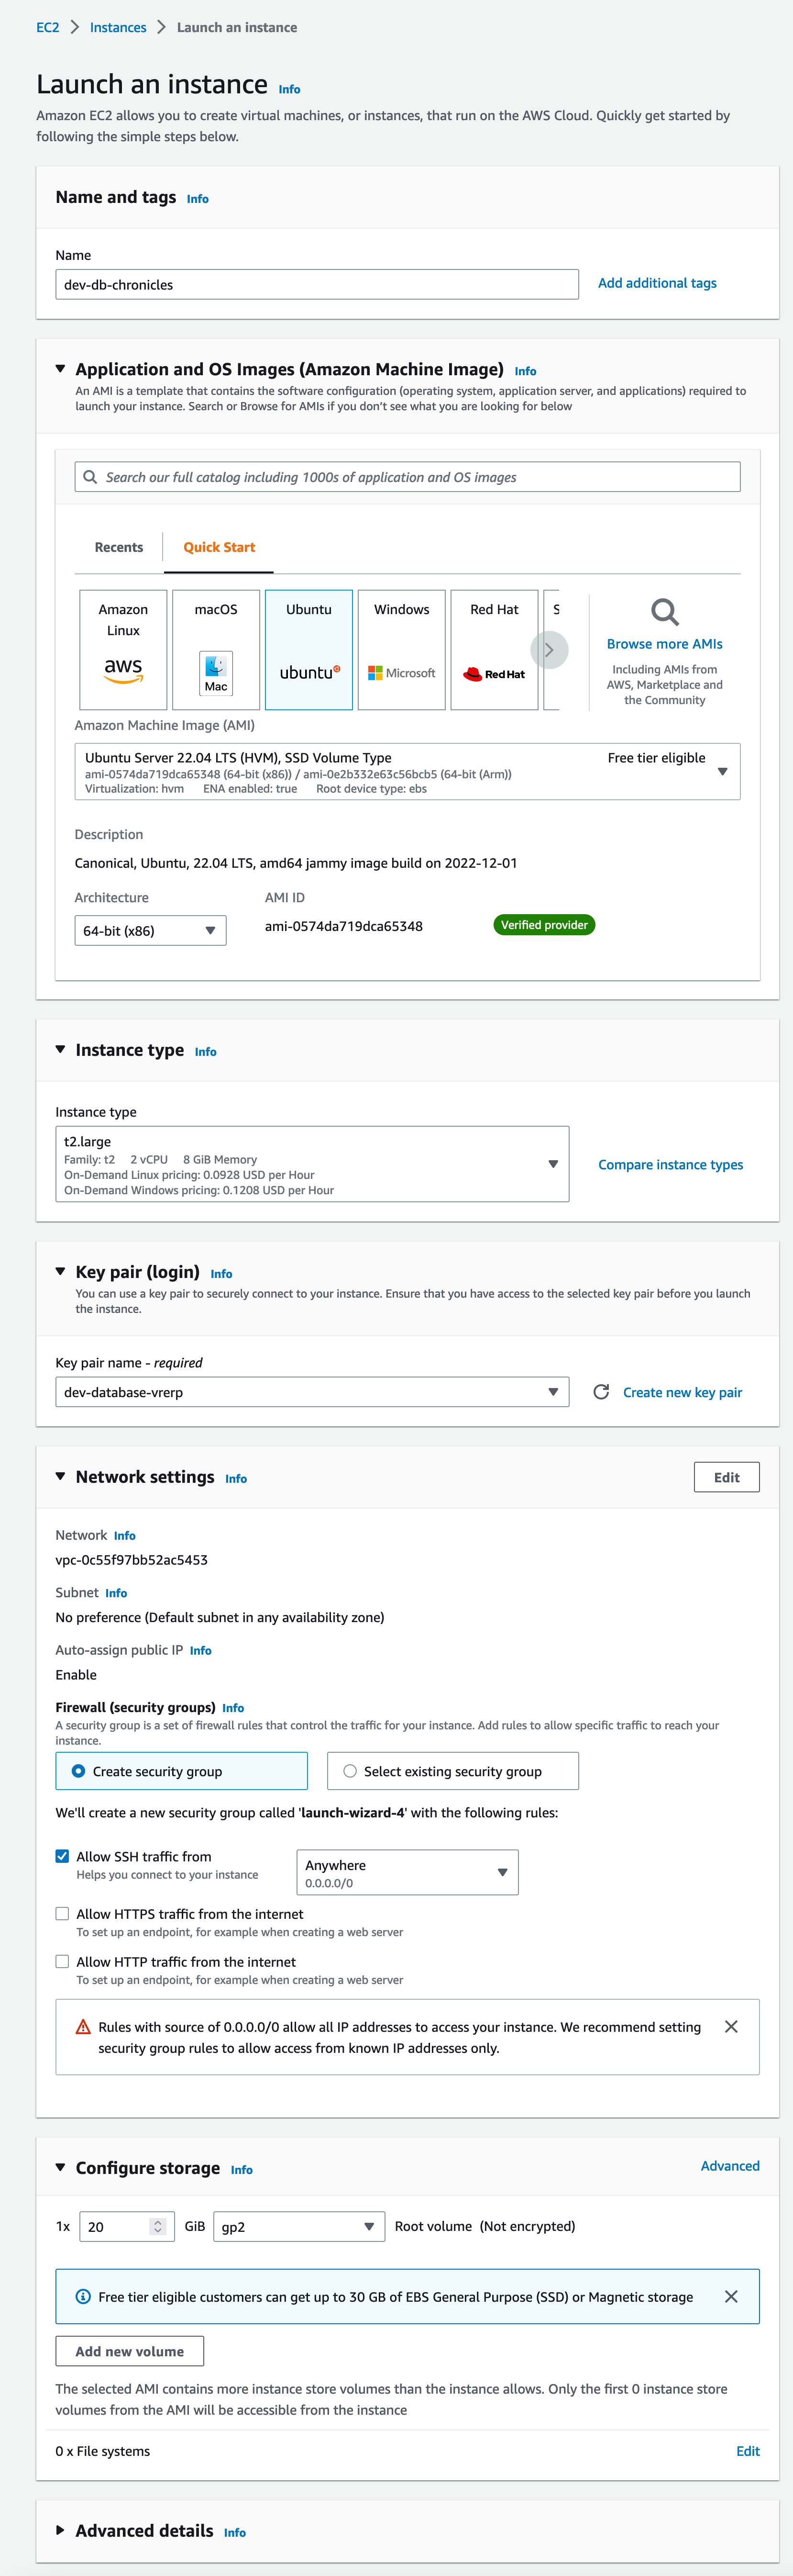Viewport: 793px width, 2576px height.
Task: Click the AMI catalog search field
Action: coord(408,477)
